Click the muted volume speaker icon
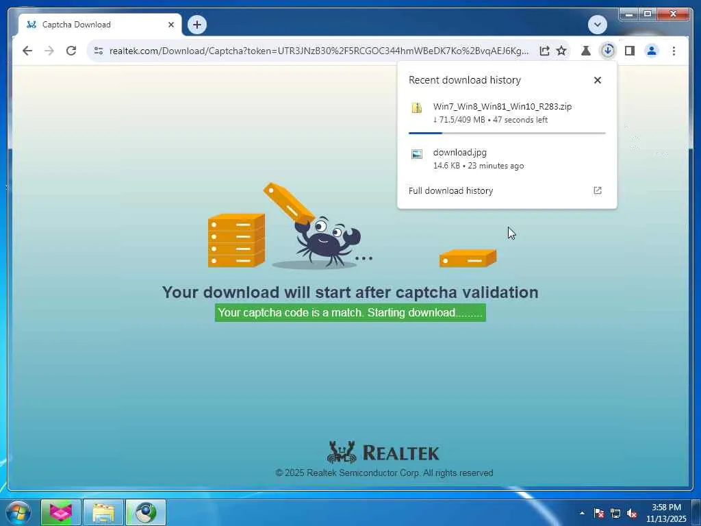The image size is (701, 526). point(632,513)
